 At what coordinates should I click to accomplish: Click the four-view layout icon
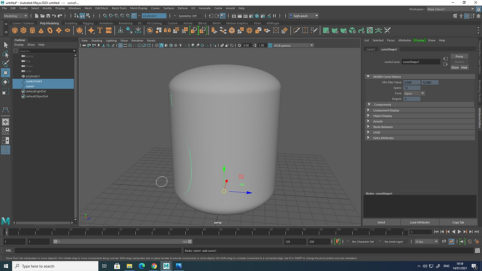click(5, 131)
